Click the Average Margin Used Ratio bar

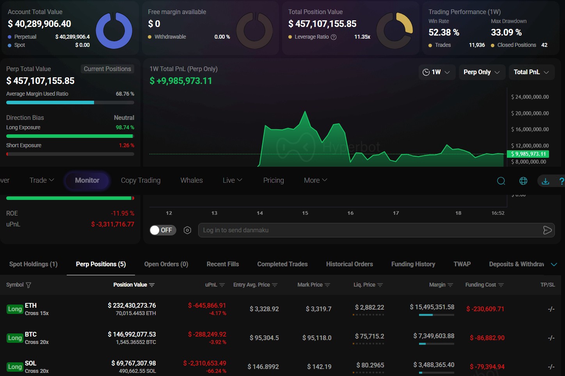(x=70, y=103)
